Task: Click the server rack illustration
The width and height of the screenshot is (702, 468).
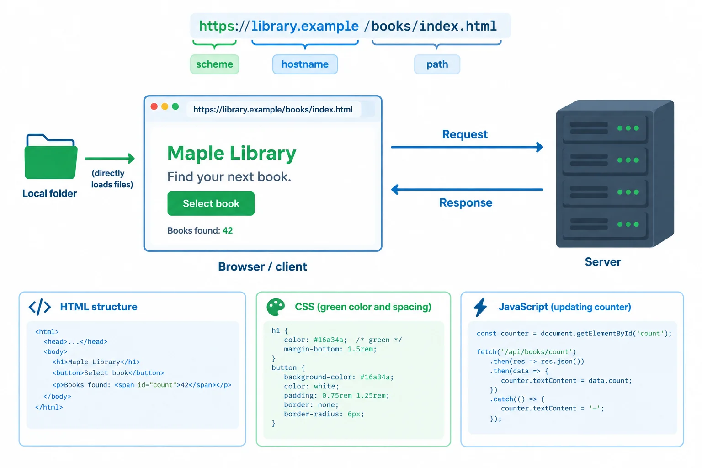Action: point(615,174)
